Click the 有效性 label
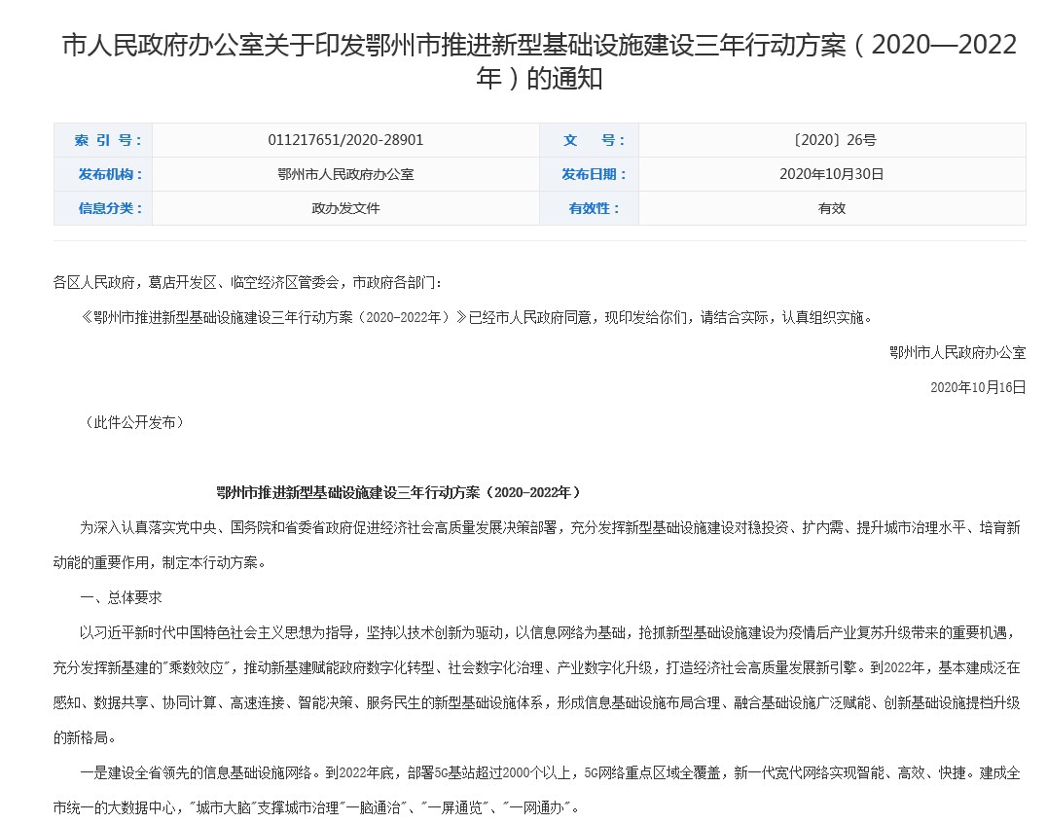The image size is (1047, 823). (x=594, y=208)
